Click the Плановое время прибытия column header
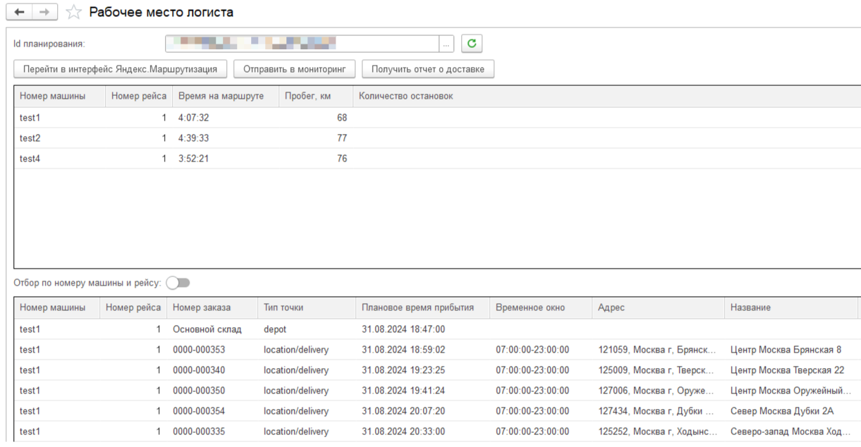This screenshot has height=447, width=861. (x=417, y=307)
